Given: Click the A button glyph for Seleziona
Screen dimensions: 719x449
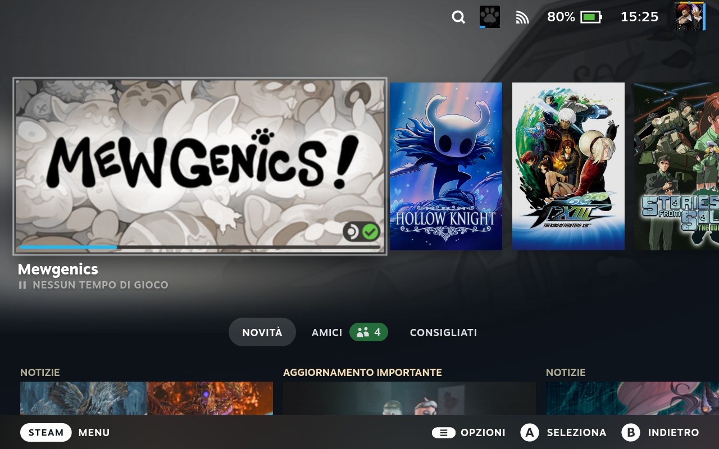Looking at the screenshot, I should point(530,433).
